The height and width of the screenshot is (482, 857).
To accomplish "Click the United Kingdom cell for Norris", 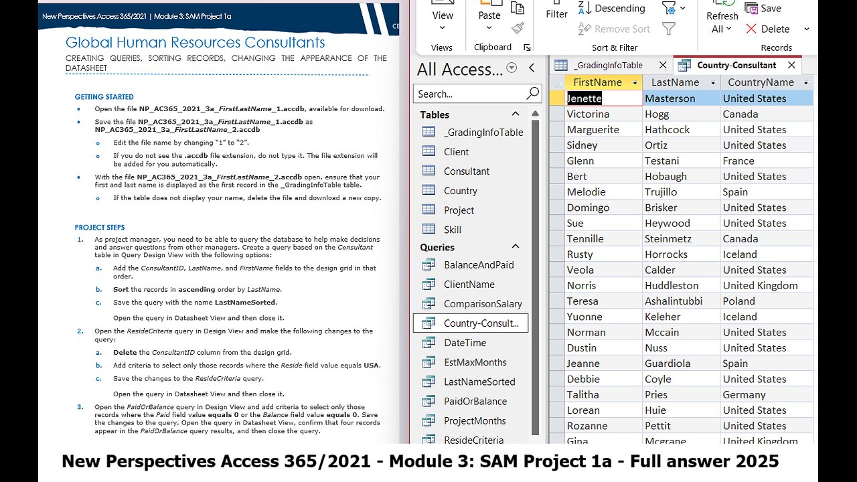I will pos(767,285).
